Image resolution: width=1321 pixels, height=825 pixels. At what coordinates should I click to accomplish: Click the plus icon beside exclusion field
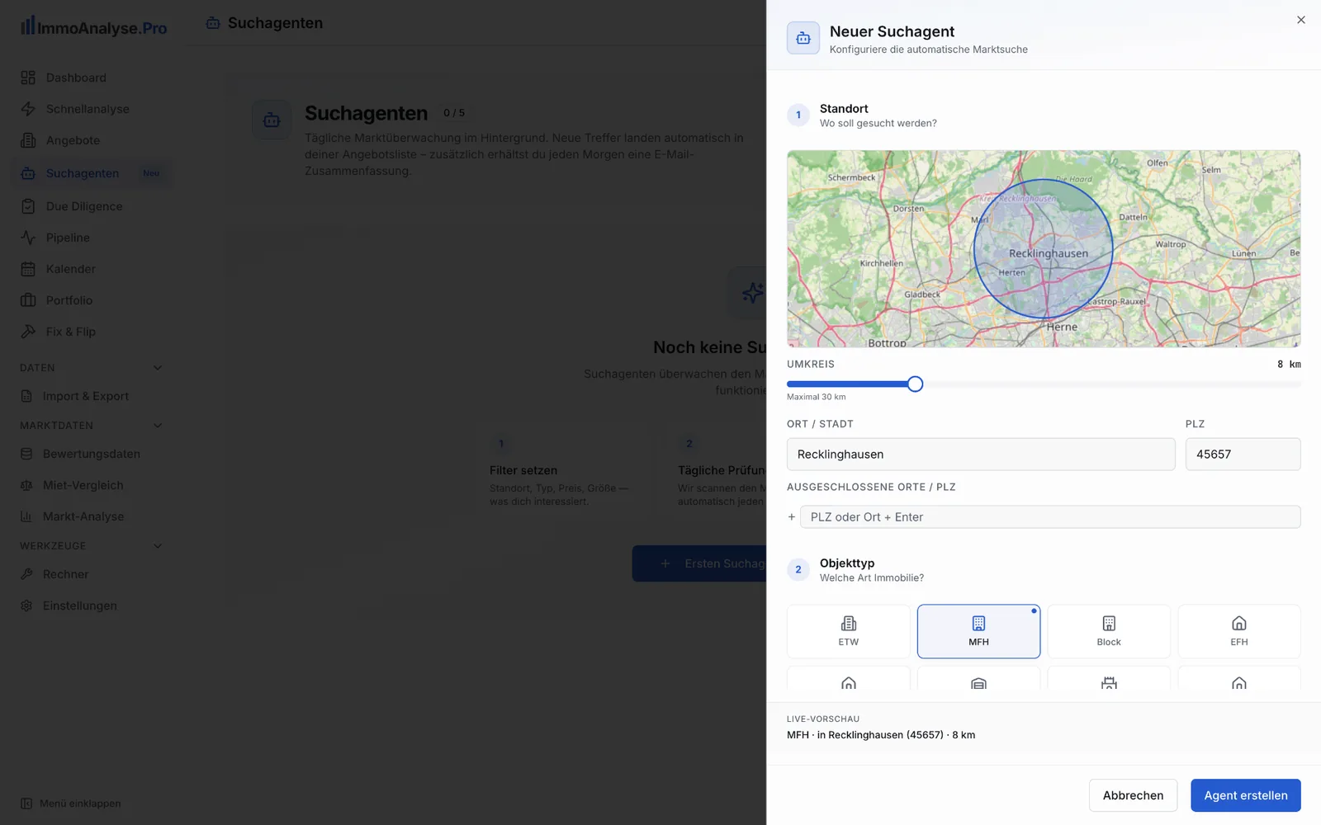coord(792,517)
